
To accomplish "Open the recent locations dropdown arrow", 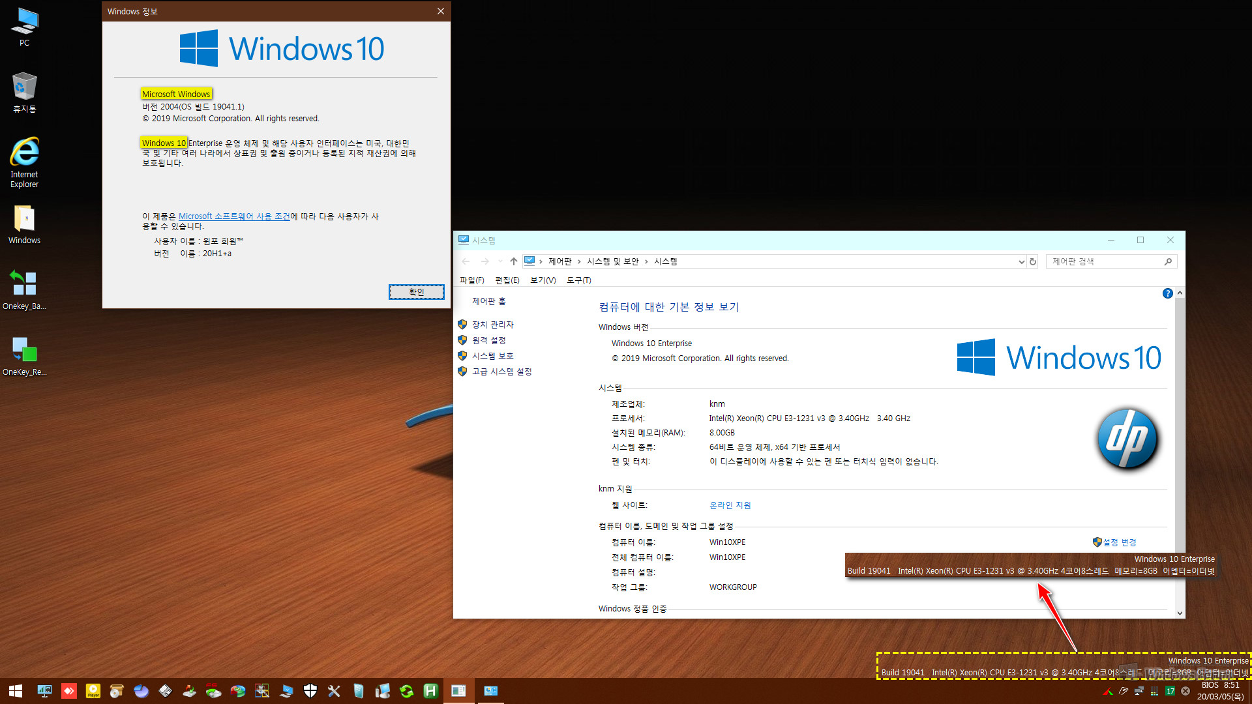I will [x=500, y=261].
